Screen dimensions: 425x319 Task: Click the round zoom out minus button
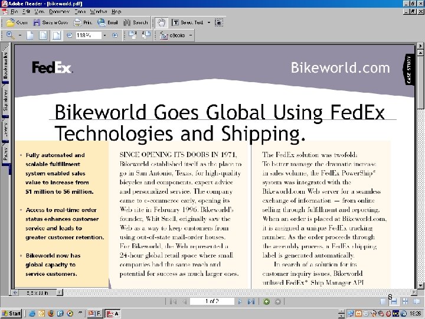click(70, 35)
